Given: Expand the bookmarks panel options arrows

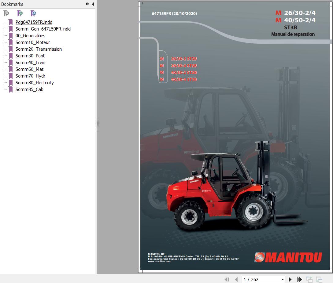Looking at the screenshot, I should [87, 4].
